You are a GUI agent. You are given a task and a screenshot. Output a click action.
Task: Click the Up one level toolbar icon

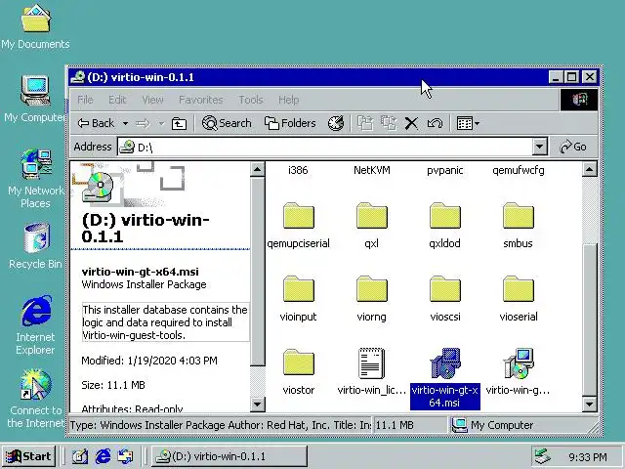coord(179,124)
